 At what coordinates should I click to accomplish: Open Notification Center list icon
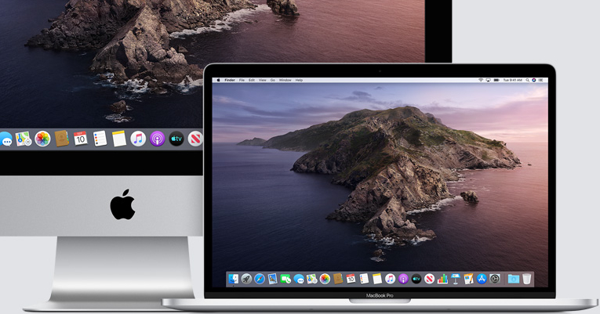[540, 80]
